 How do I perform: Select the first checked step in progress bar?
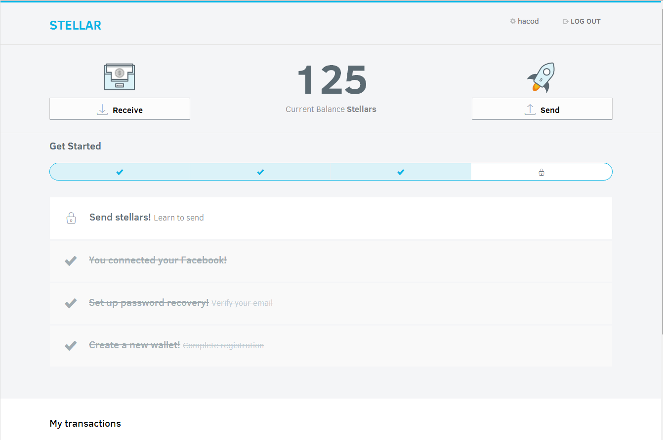click(x=120, y=172)
